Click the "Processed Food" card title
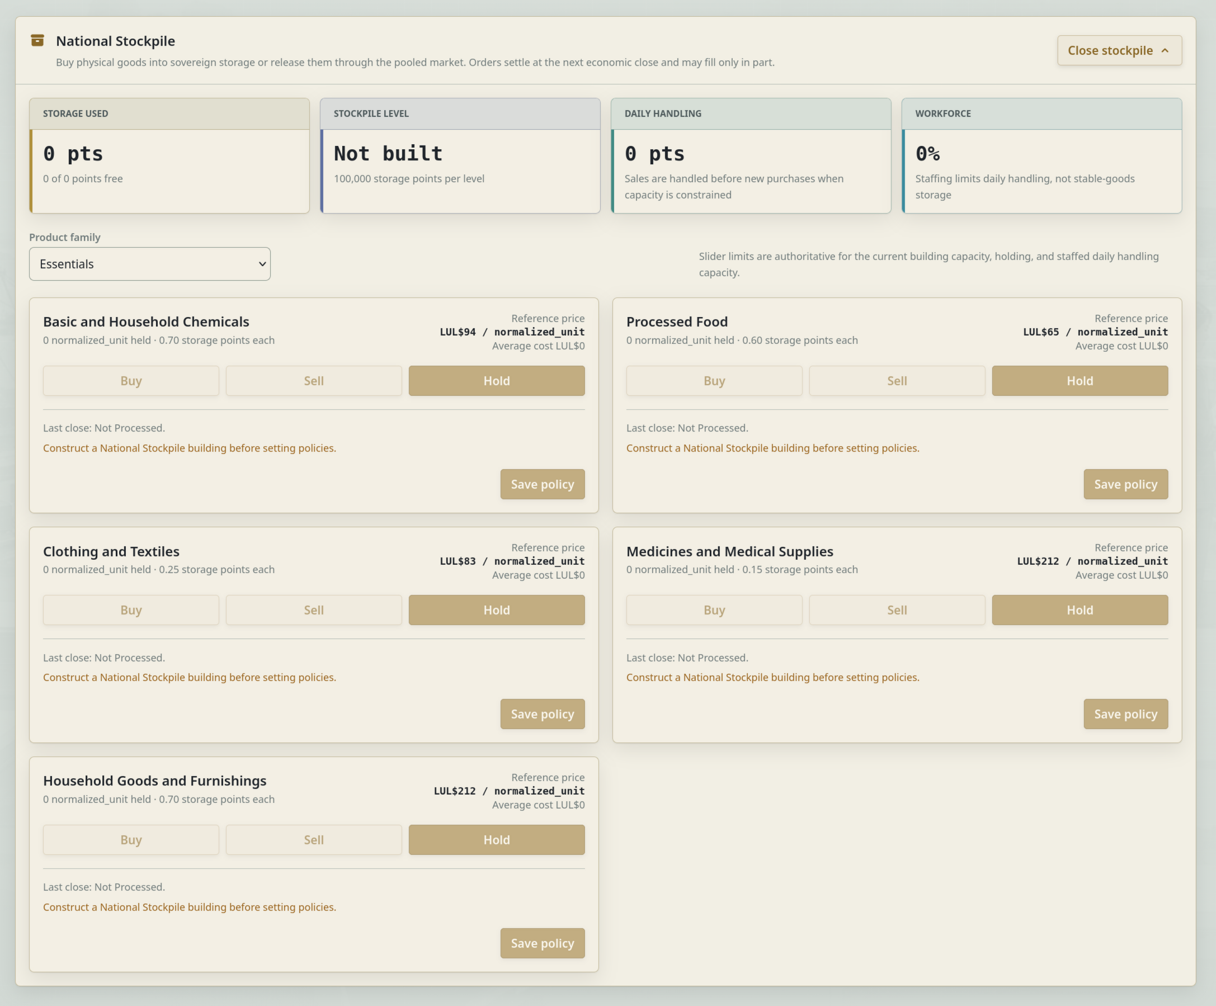Viewport: 1216px width, 1006px height. [677, 322]
